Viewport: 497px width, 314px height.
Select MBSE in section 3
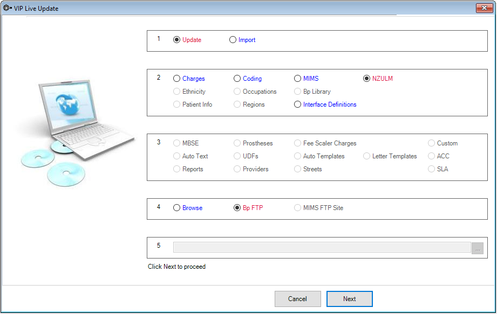coord(176,143)
